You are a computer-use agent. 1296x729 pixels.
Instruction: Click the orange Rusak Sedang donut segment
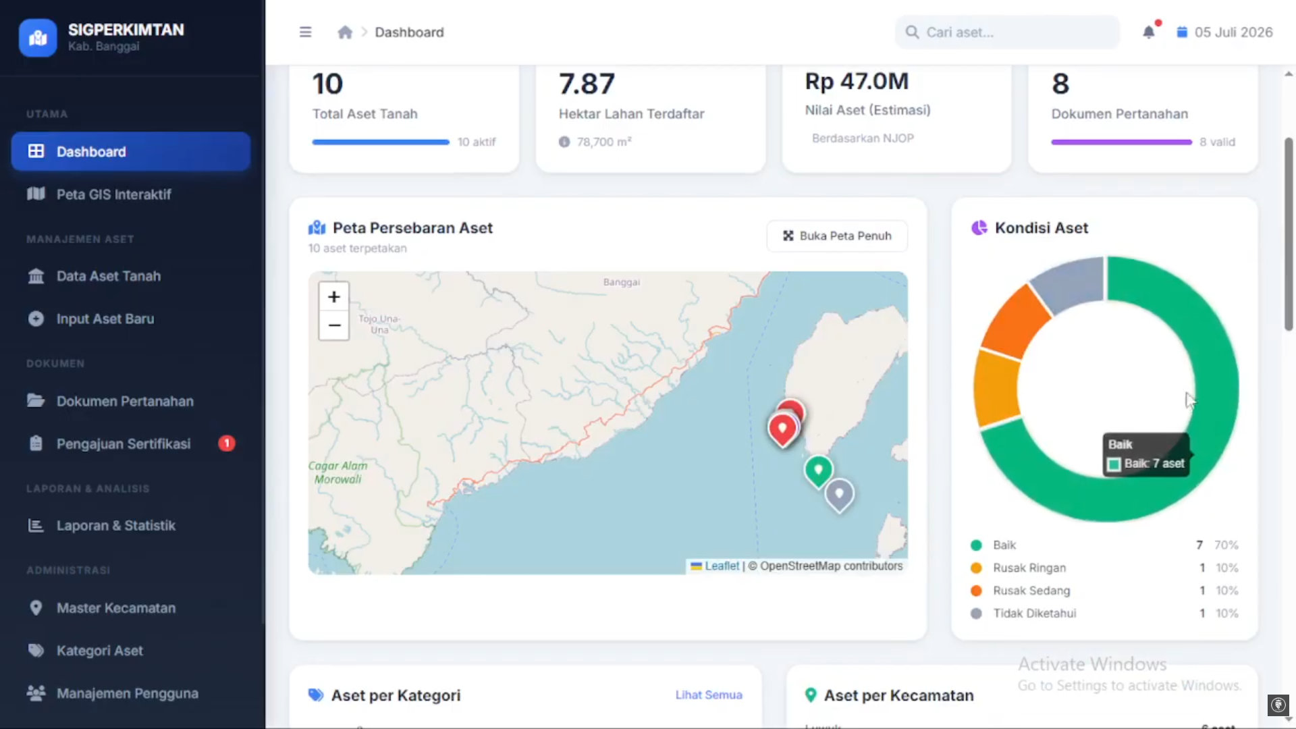pyautogui.click(x=1018, y=323)
